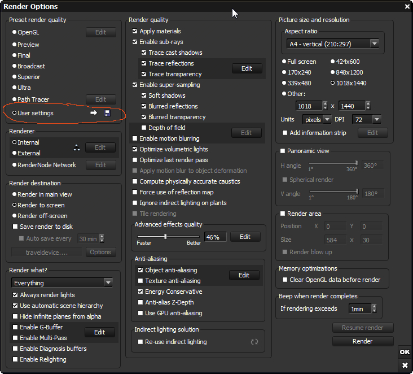Viewport: 413px width, 374px height.
Task: Toggle Save render to disk
Action: click(15, 227)
